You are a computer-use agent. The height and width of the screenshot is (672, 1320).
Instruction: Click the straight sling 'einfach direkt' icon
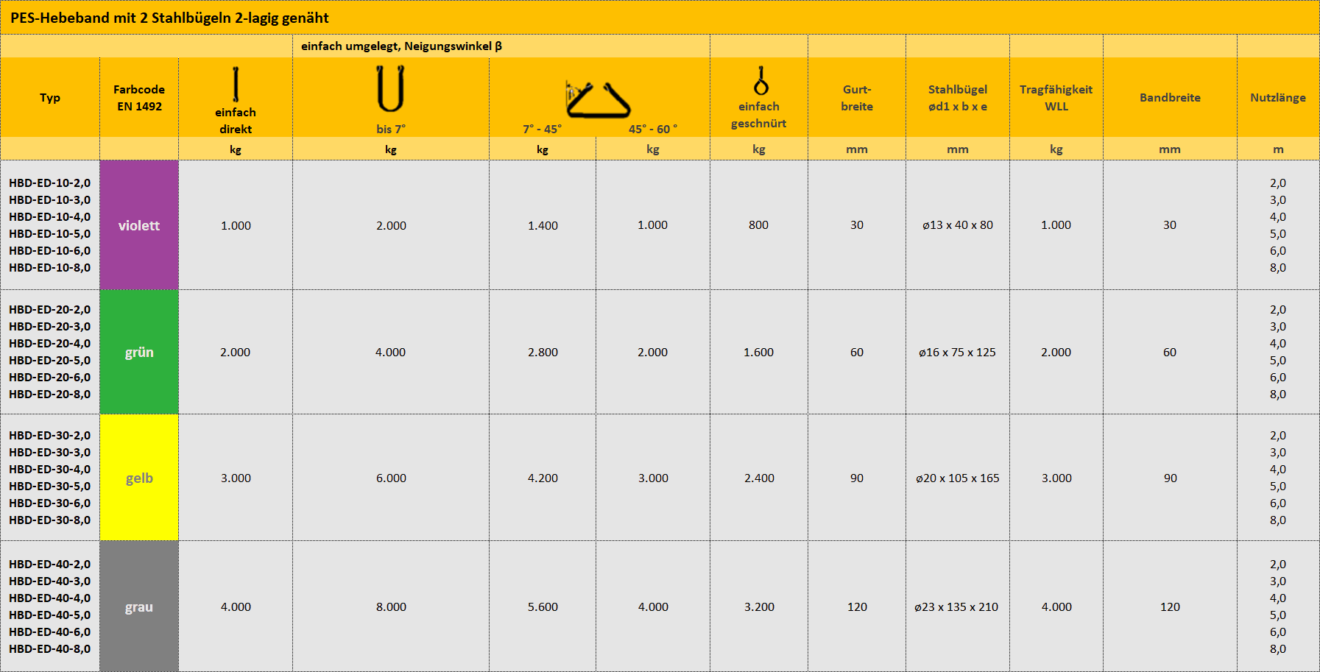pos(236,84)
